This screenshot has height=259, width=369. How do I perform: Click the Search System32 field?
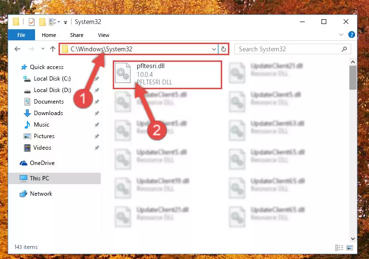tap(293, 49)
